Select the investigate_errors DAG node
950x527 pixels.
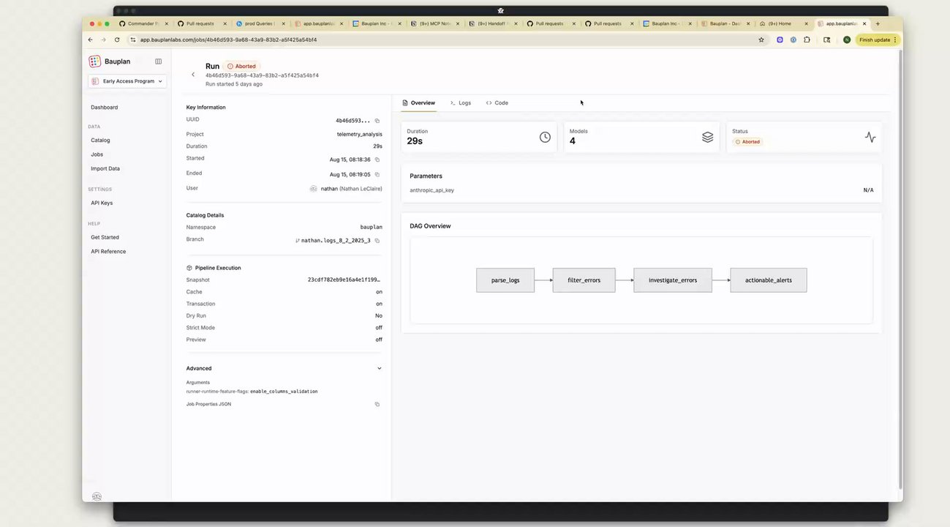673,280
